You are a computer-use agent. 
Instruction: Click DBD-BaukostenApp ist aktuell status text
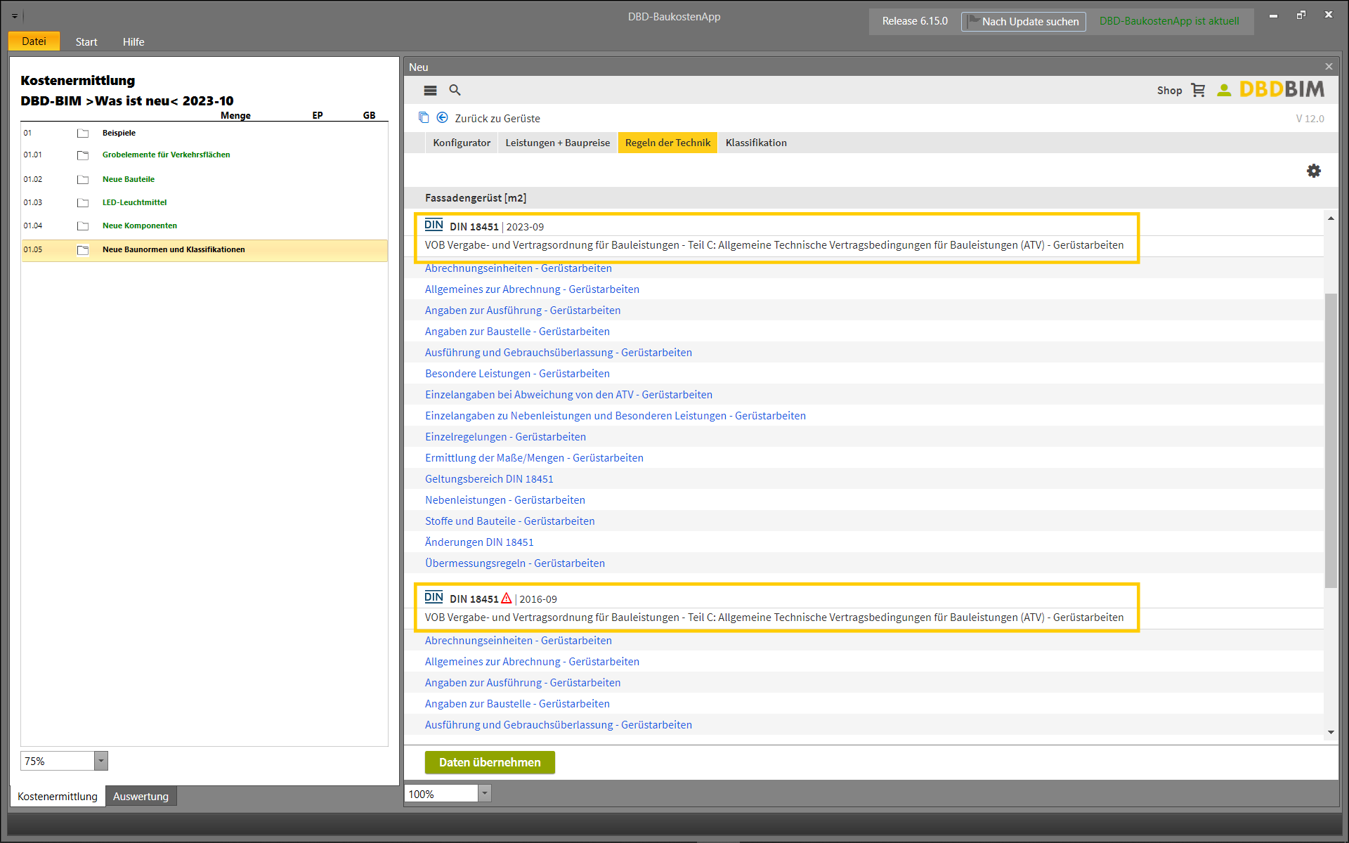click(x=1169, y=21)
